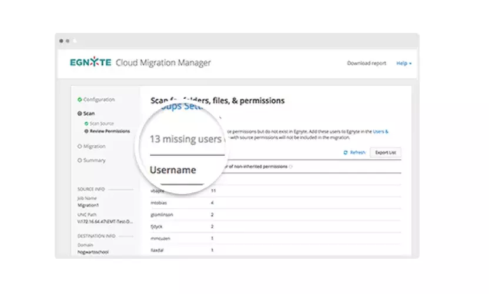Select the gtomlinson user row
This screenshot has width=489, height=294.
coord(276,215)
